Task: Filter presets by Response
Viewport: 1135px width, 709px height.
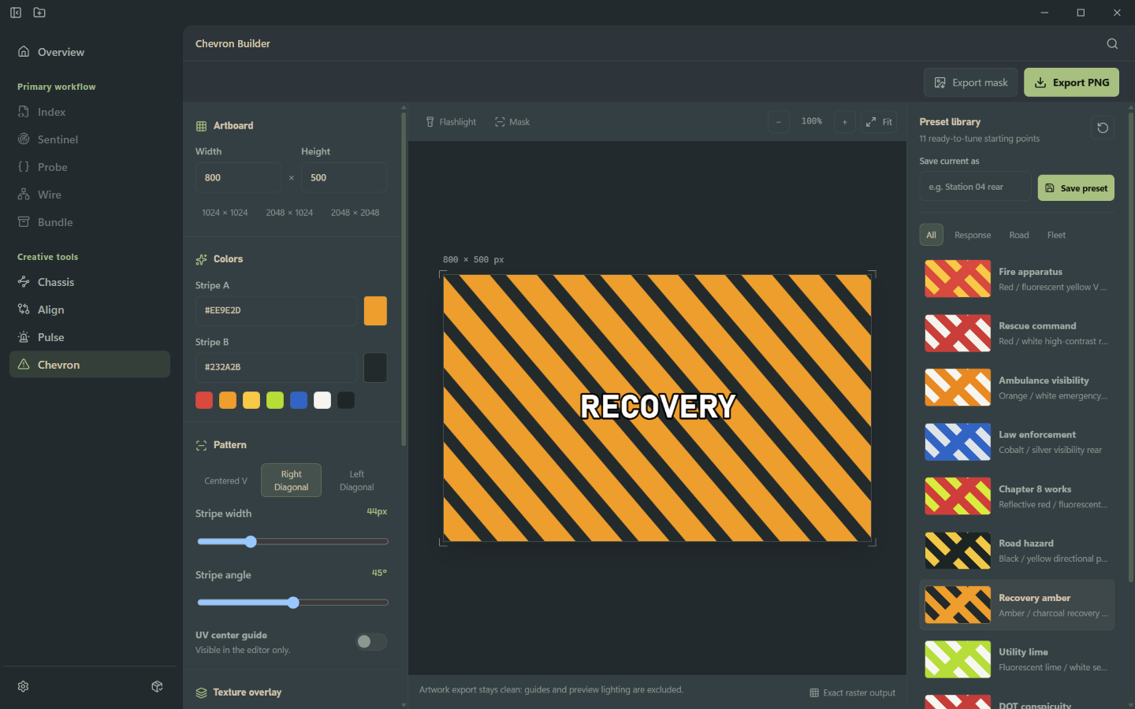Action: (973, 235)
